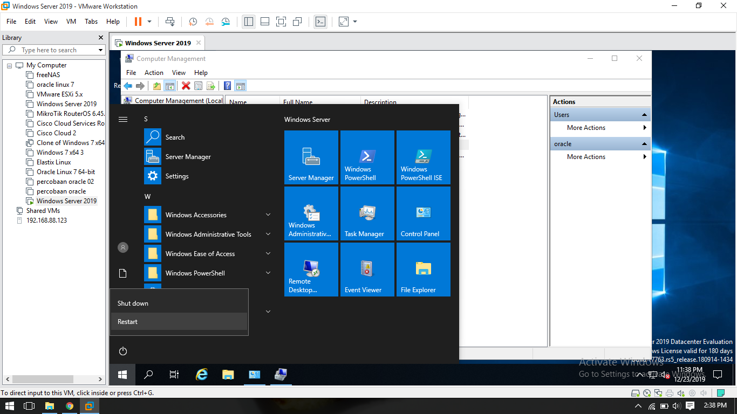The height and width of the screenshot is (414, 737).
Task: Toggle full screen mode for the VM
Action: pyautogui.click(x=281, y=22)
